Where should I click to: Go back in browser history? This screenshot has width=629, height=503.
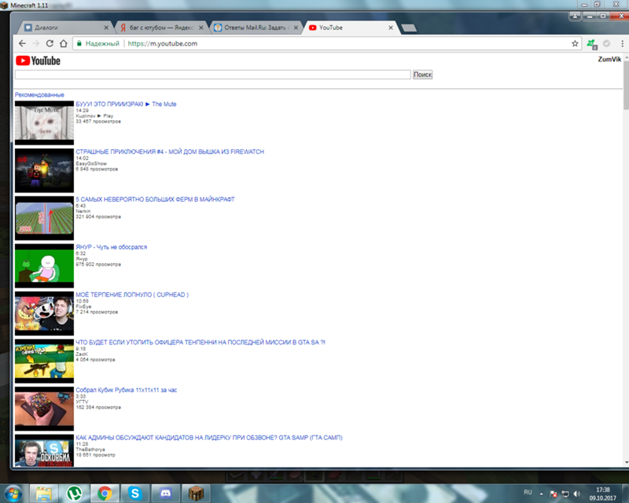click(x=23, y=43)
